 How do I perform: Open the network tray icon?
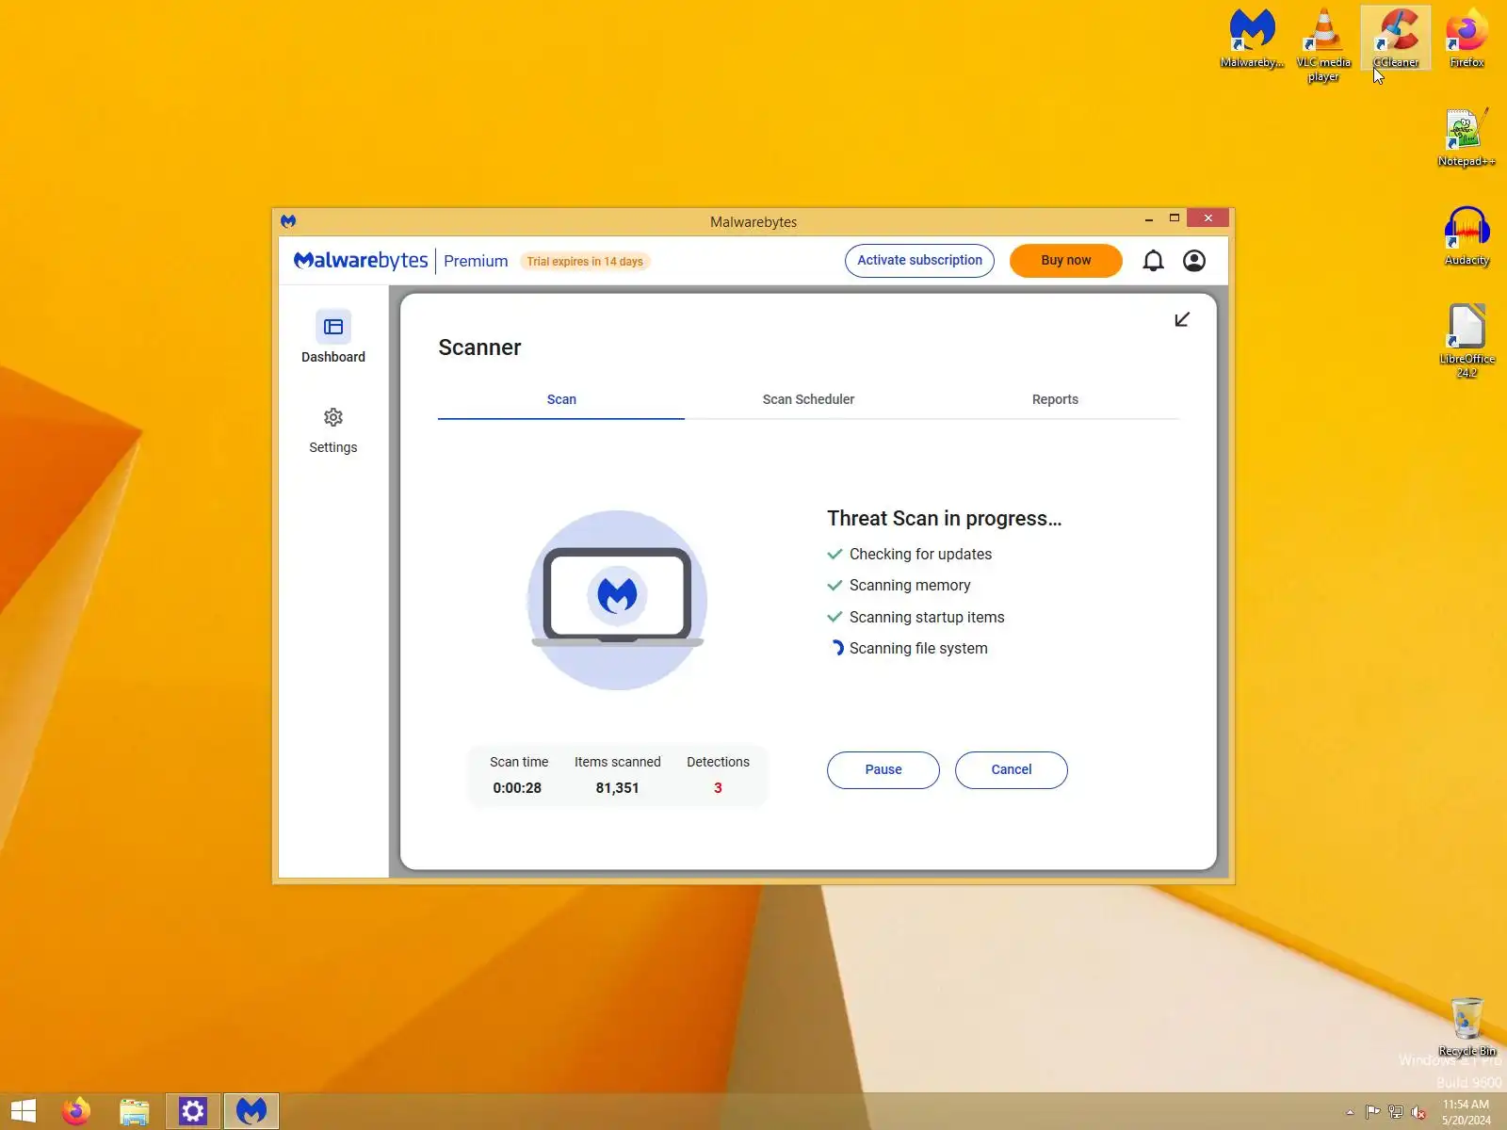coord(1395,1112)
